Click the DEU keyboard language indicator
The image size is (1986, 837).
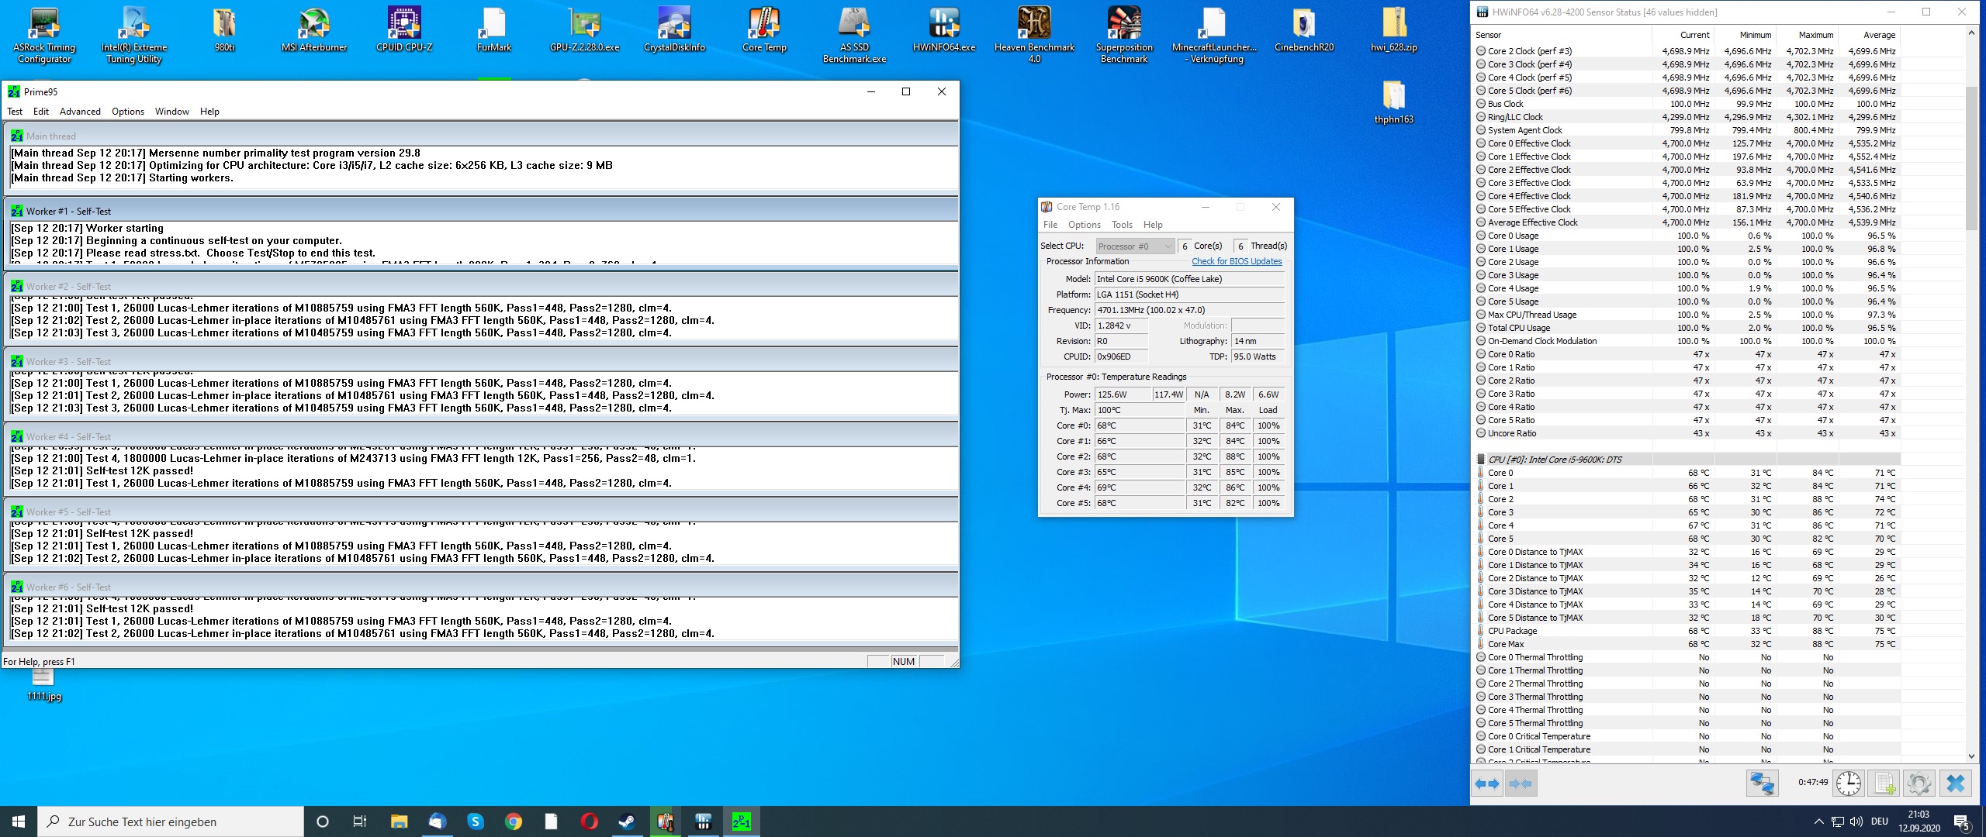point(1880,821)
